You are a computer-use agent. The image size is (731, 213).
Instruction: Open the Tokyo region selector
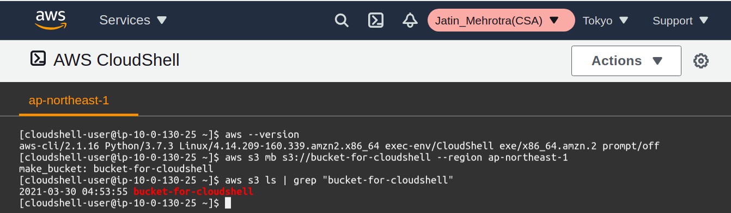coord(605,21)
